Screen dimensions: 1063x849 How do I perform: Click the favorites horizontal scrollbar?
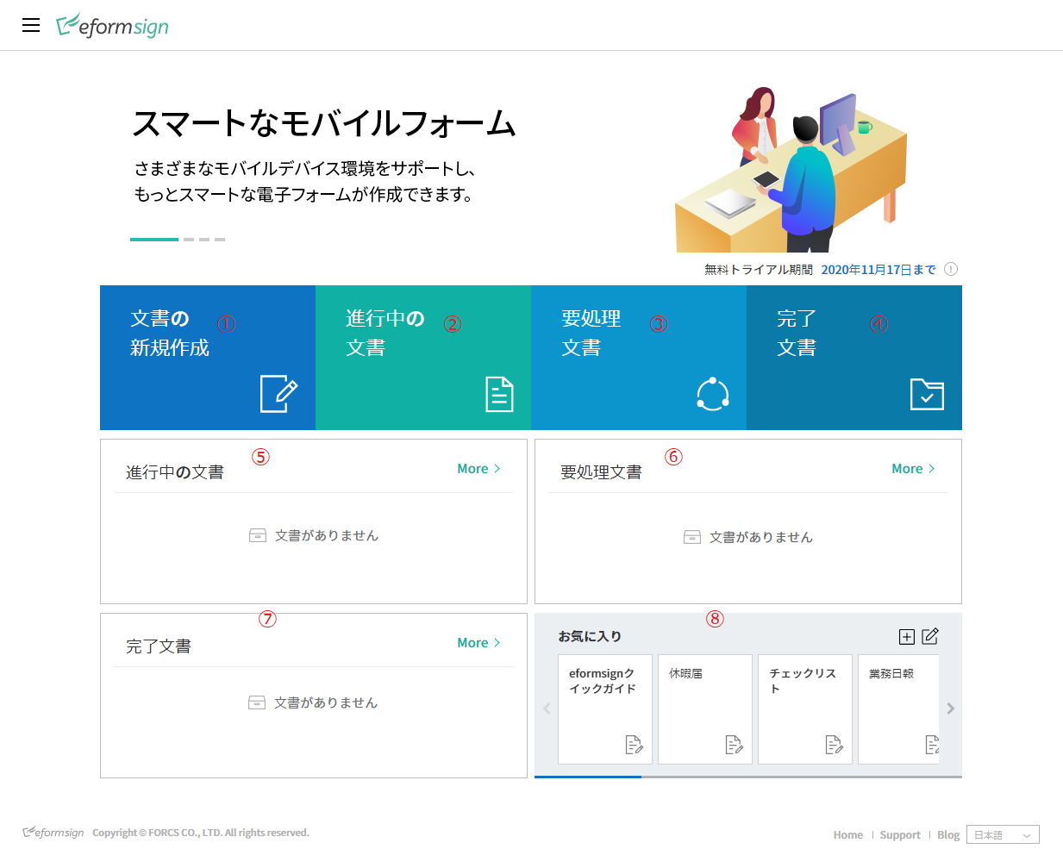click(x=748, y=777)
